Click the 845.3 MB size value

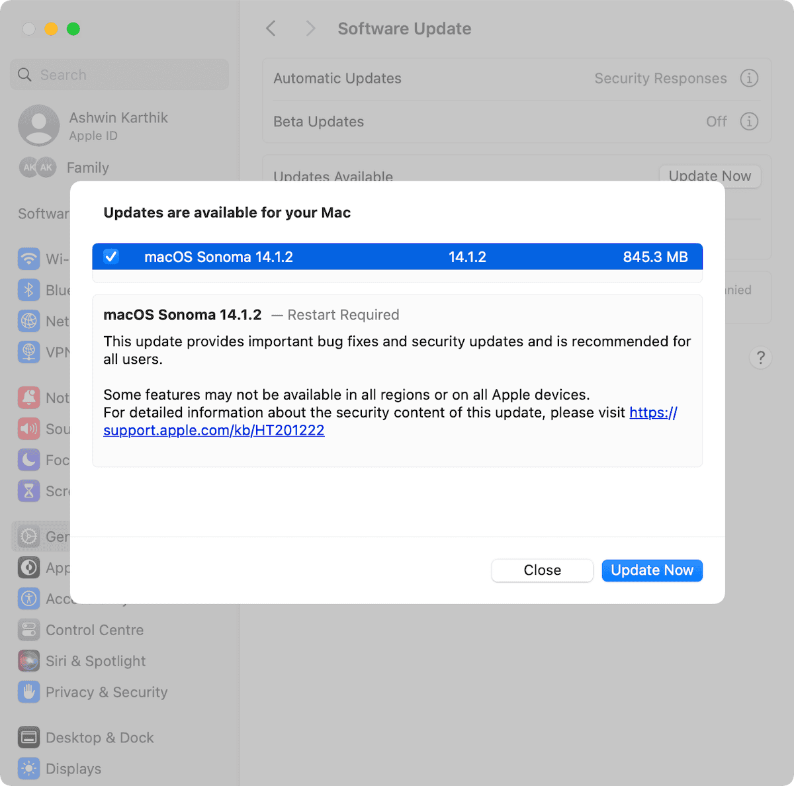point(655,257)
